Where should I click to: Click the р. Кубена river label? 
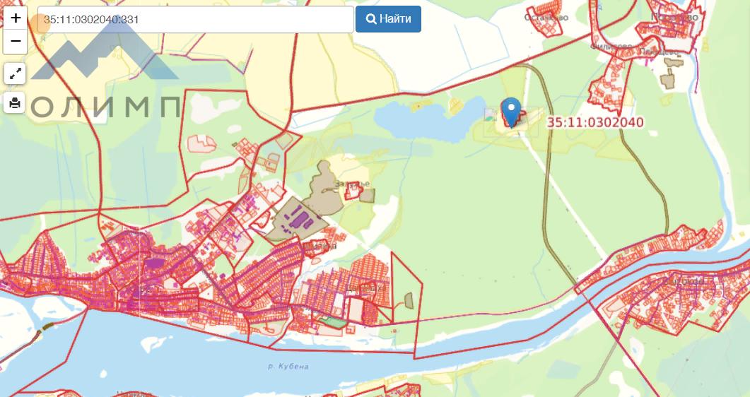(288, 367)
